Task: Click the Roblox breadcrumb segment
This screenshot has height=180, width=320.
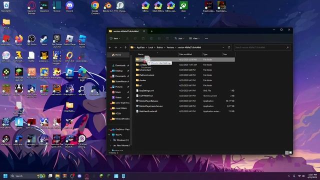Action: point(160,47)
